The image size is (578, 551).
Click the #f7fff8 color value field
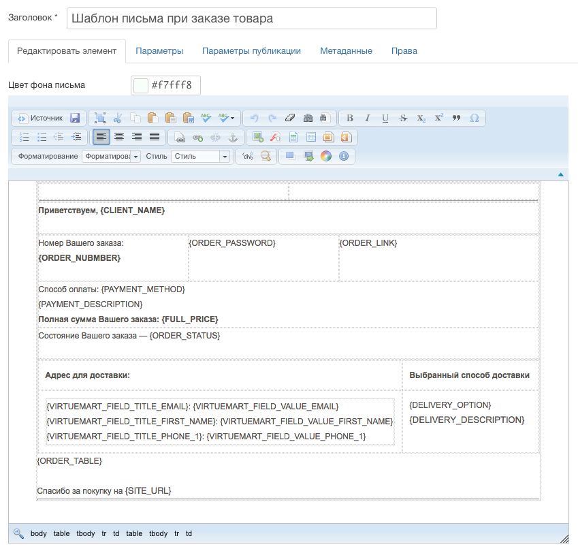pyautogui.click(x=173, y=86)
